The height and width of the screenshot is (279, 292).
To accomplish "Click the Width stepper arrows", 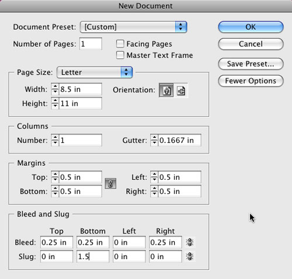I will pyautogui.click(x=55, y=89).
